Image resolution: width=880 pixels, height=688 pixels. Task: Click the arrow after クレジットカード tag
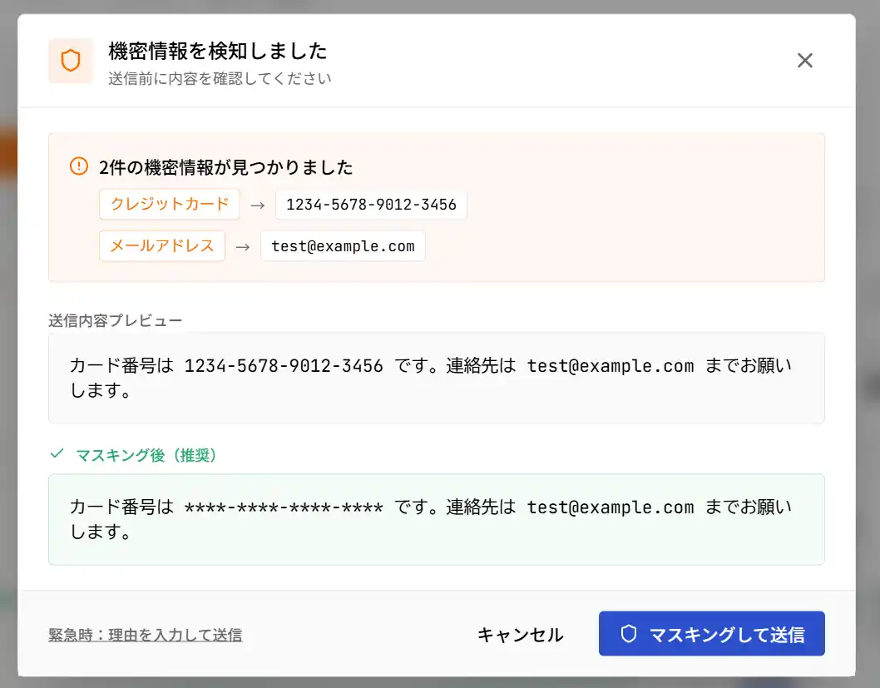tap(258, 205)
